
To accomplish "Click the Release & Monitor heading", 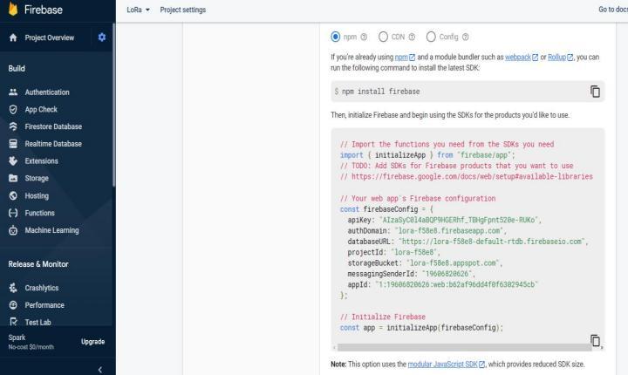I will pyautogui.click(x=38, y=264).
